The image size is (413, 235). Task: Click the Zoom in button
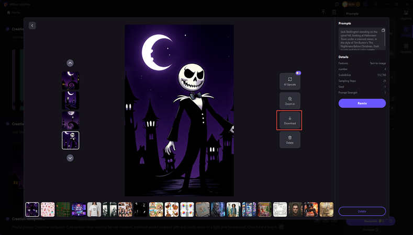click(290, 101)
